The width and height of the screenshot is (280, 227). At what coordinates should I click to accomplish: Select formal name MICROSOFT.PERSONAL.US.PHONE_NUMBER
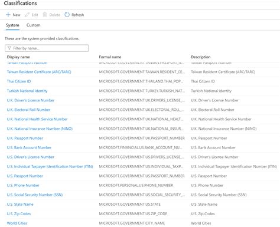pyautogui.click(x=136, y=185)
